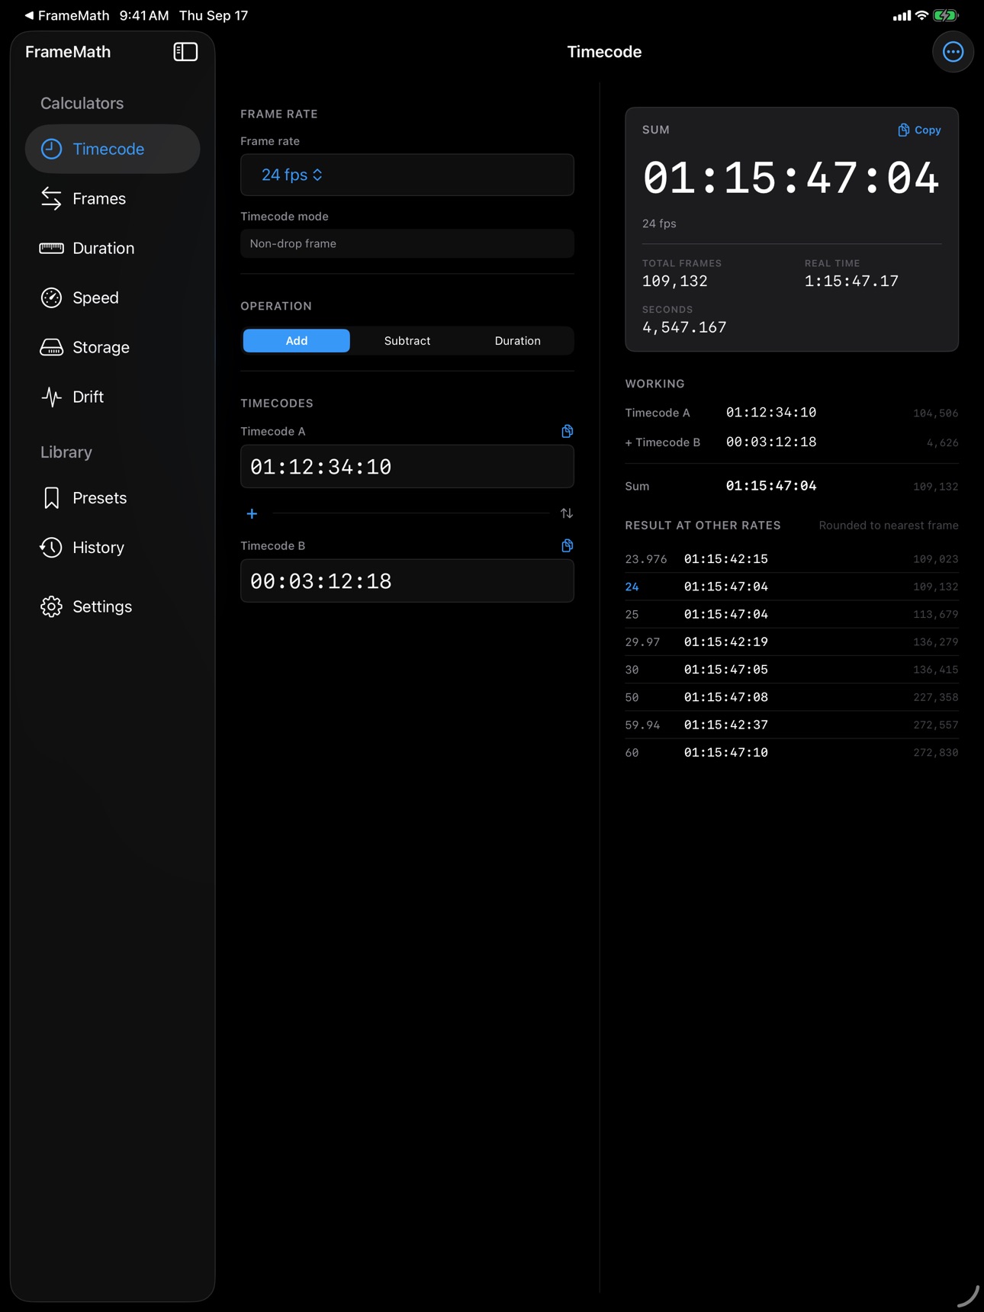Click the blue plus operator icon

pos(252,514)
